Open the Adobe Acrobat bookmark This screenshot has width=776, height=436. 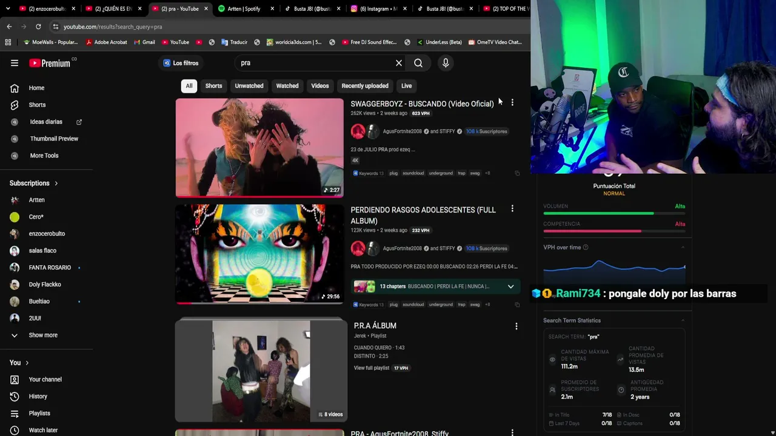[x=107, y=42]
